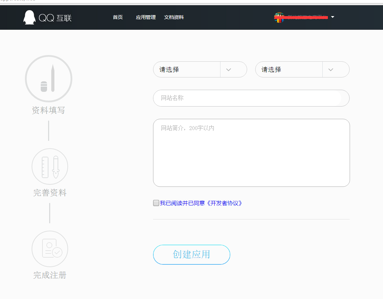This screenshot has height=299, width=383.
Task: Click the 完成注册 step label
Action: tap(49, 275)
